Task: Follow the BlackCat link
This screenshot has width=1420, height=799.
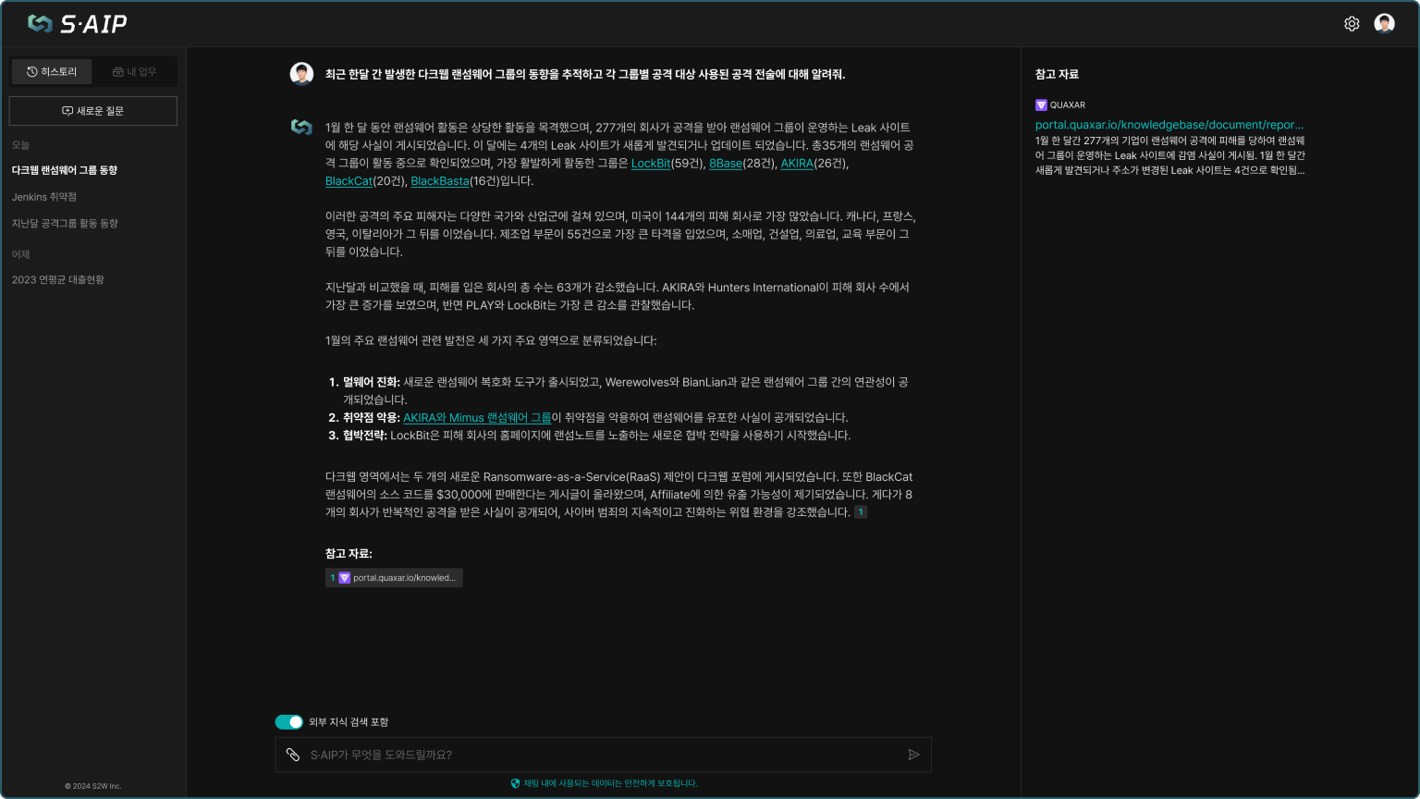Action: click(349, 181)
